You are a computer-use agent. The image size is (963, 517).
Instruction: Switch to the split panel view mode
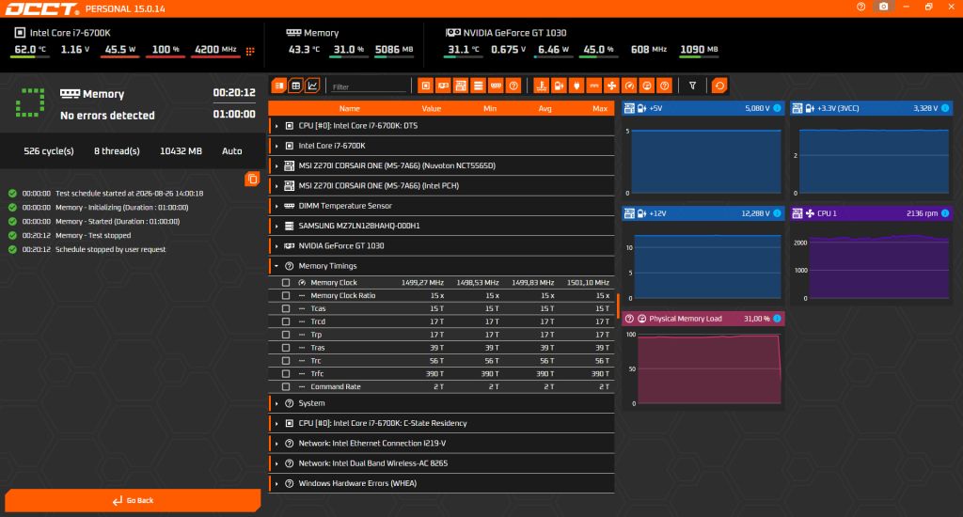point(278,86)
